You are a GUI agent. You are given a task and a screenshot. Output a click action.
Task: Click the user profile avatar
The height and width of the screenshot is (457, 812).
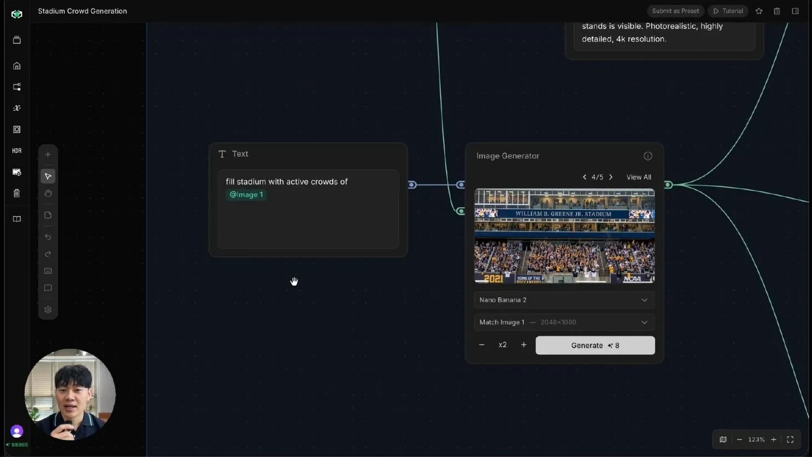[x=17, y=431]
